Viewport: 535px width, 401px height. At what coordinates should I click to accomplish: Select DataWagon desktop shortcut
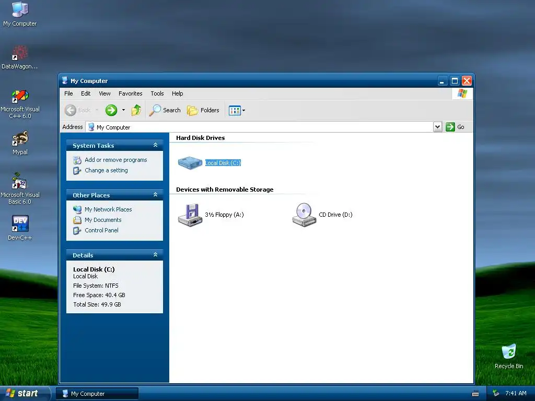[20, 57]
